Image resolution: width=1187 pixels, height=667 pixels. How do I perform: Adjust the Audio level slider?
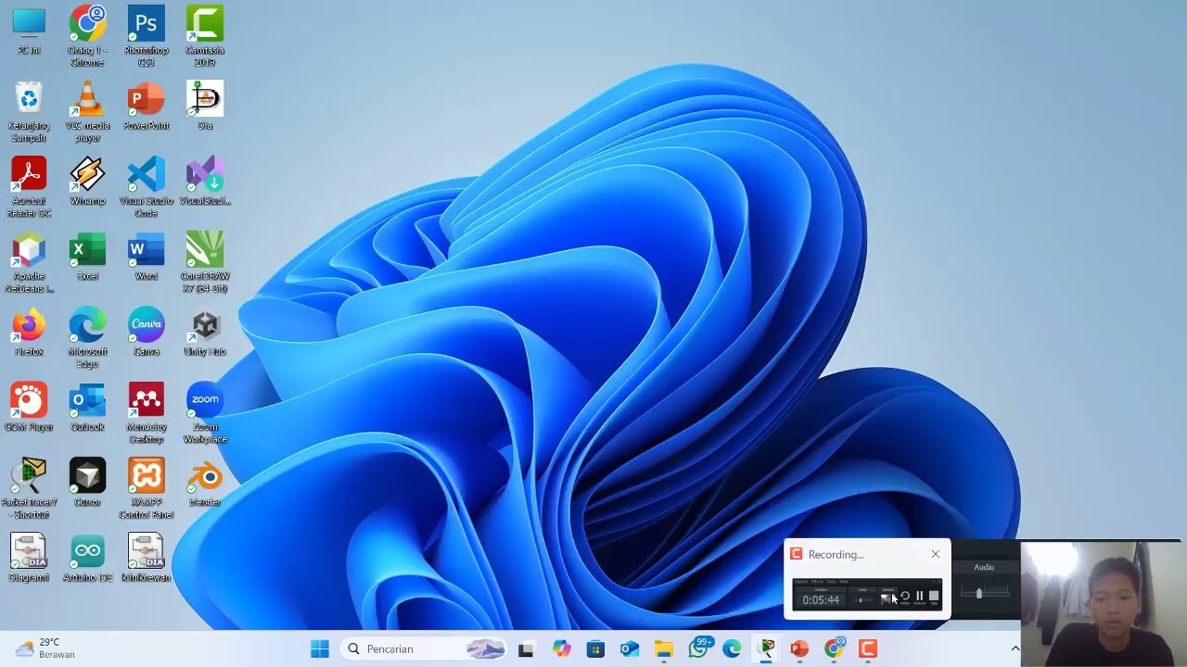pos(979,593)
